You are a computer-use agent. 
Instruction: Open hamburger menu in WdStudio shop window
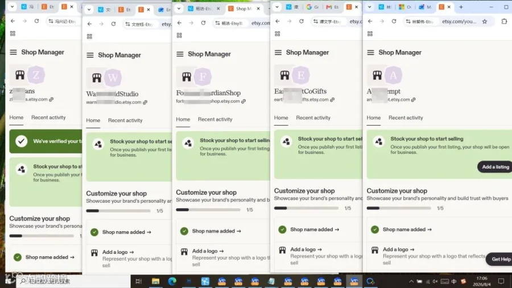click(x=90, y=55)
